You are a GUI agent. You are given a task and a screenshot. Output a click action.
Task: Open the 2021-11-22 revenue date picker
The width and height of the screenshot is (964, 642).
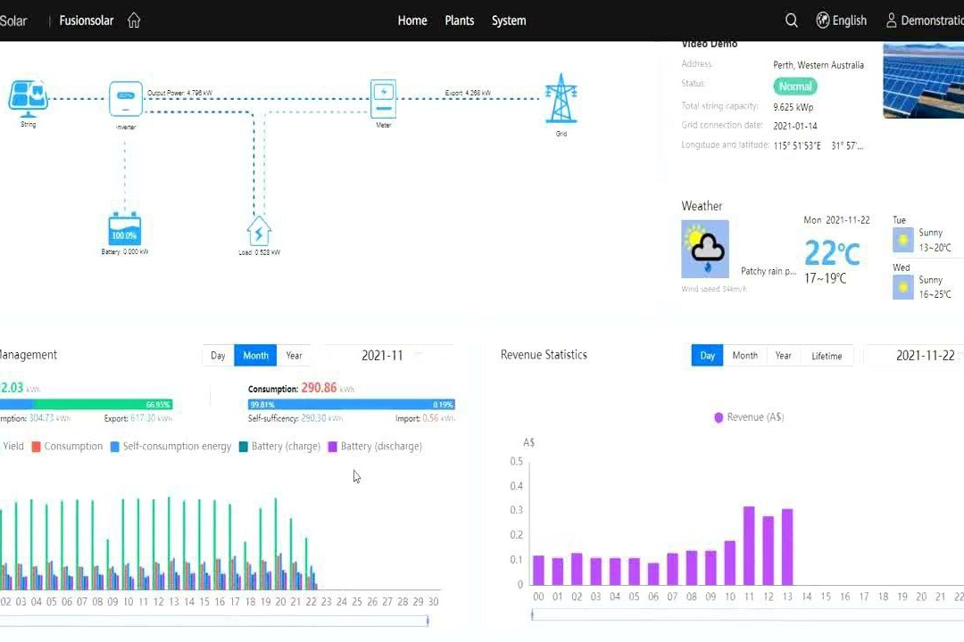click(925, 356)
